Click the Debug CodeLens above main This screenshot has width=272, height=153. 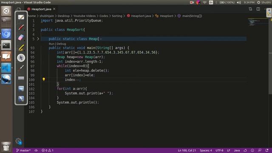[x=61, y=44]
